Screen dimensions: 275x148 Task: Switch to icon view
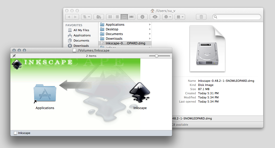pos(110,17)
